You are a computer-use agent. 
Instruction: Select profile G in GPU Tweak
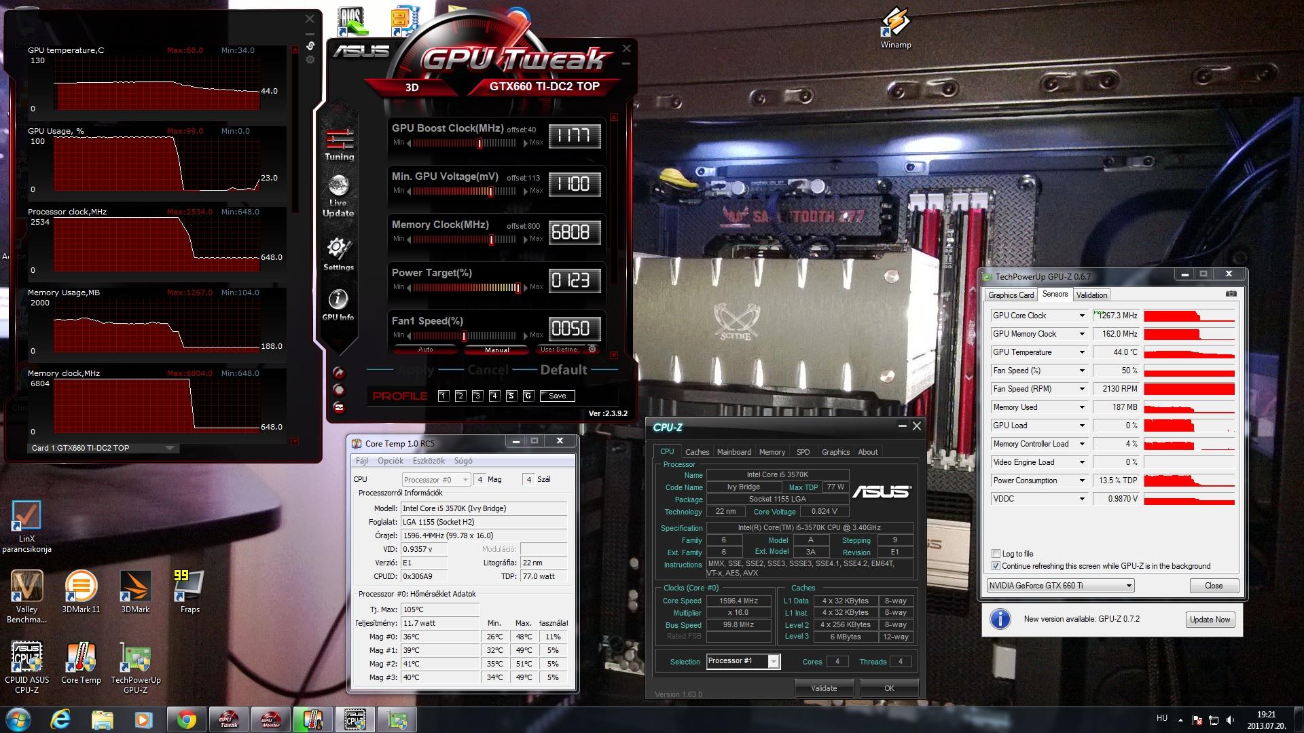(528, 396)
